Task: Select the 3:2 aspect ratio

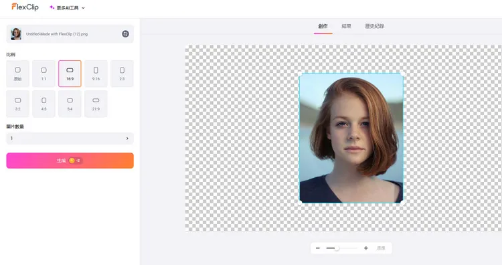Action: pos(17,104)
